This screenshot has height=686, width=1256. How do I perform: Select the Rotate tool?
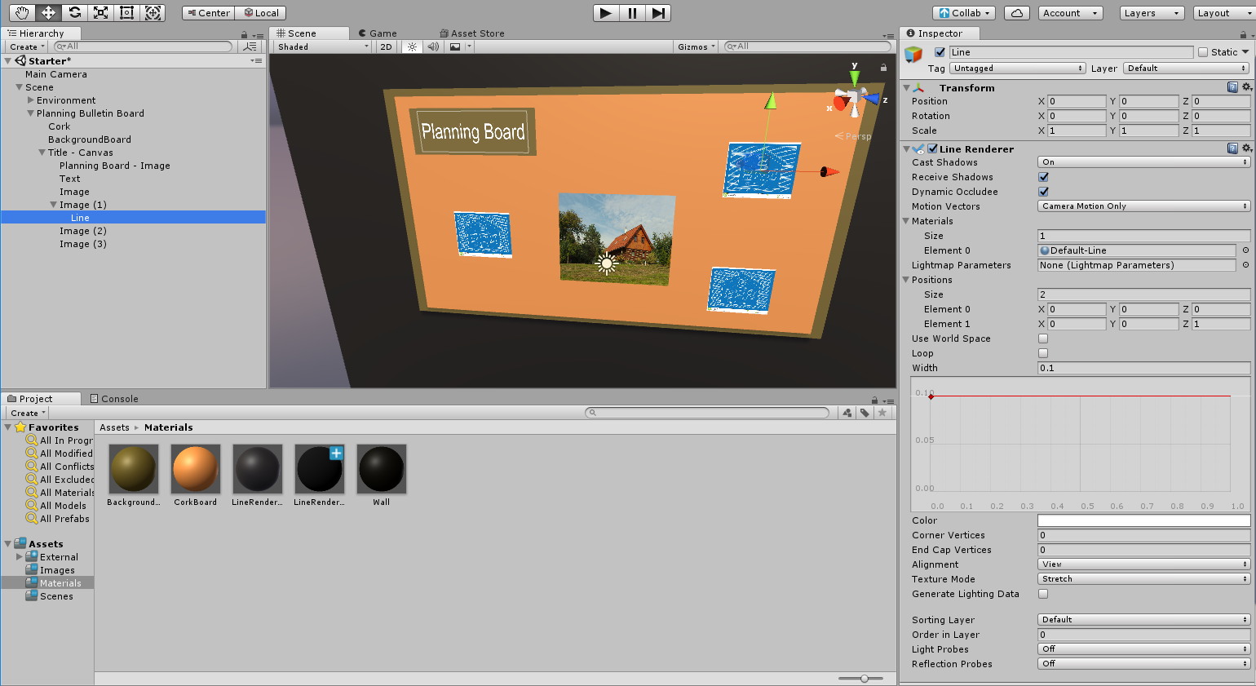(x=74, y=12)
